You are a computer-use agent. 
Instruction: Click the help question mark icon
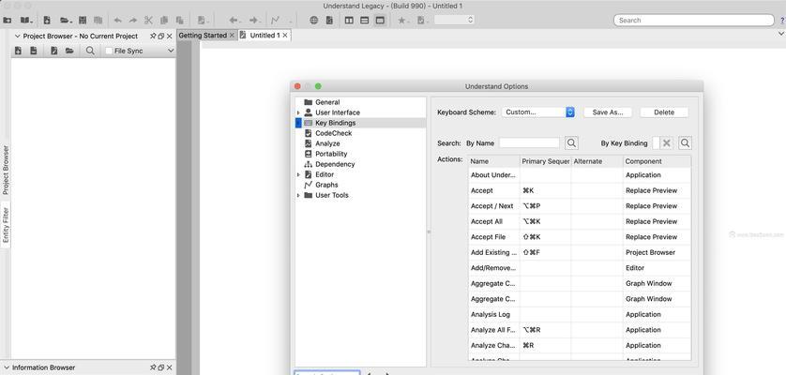782,21
